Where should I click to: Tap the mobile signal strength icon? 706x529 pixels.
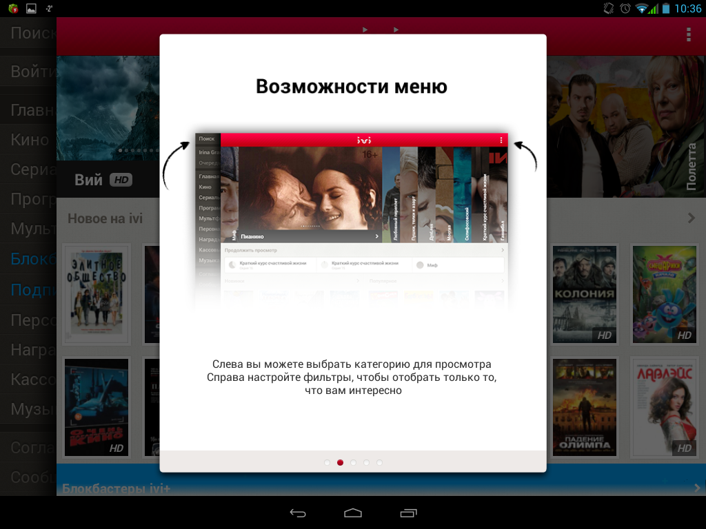[x=654, y=8]
